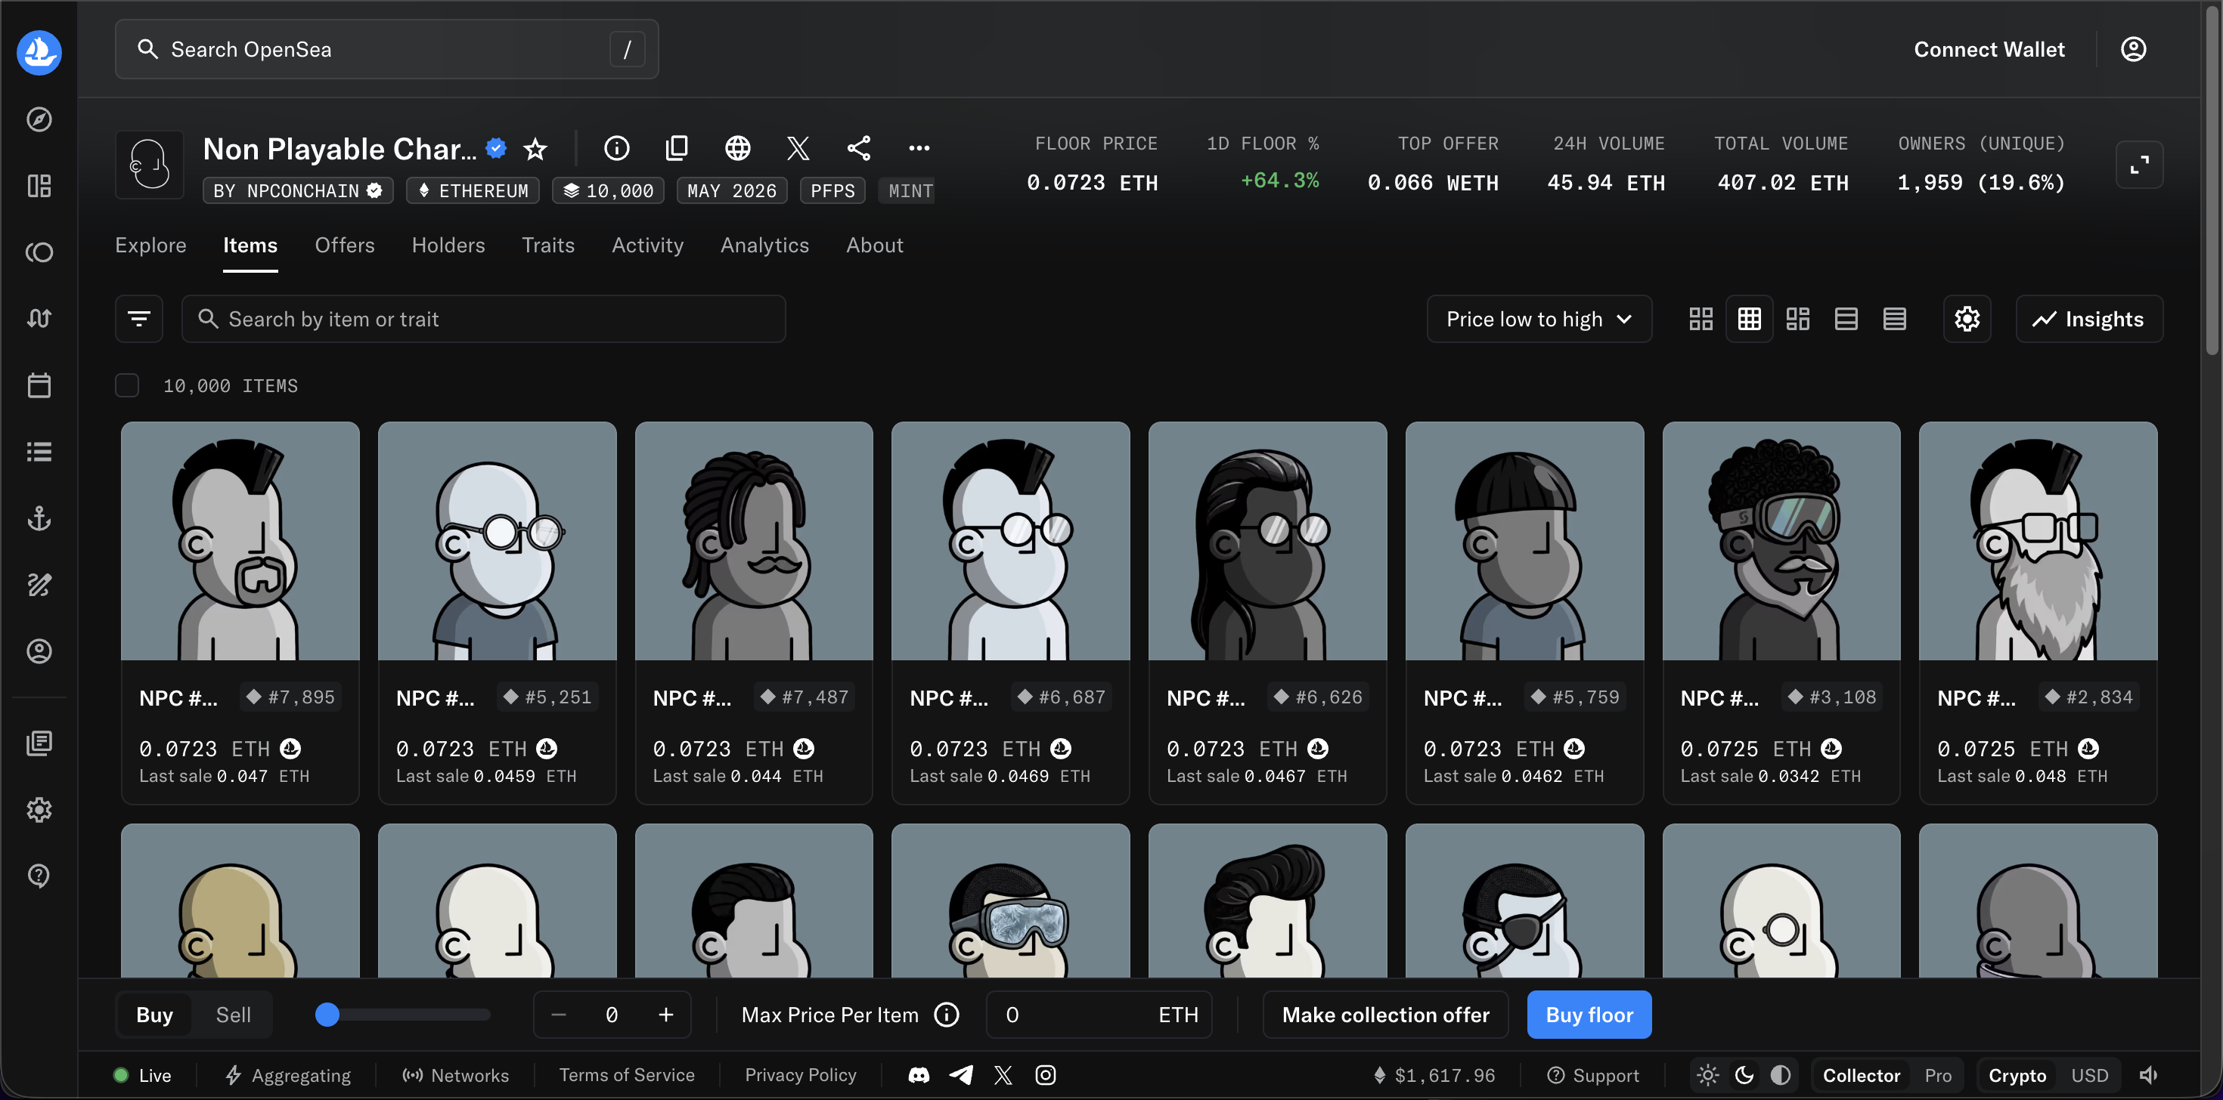Viewport: 2223px width, 1100px height.
Task: Click Make collection offer
Action: coord(1385,1015)
